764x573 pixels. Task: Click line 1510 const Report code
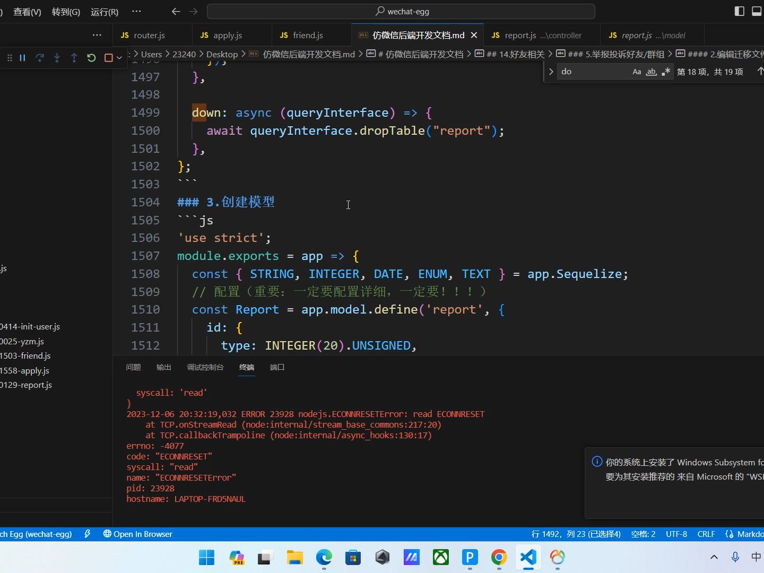tap(348, 310)
